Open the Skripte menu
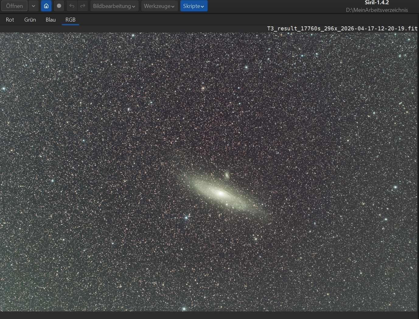Screen dimensions: 419x319 [x=194, y=6]
